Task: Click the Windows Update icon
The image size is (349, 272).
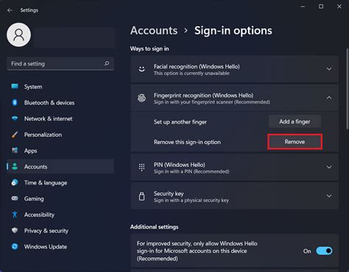Action: tap(15, 246)
